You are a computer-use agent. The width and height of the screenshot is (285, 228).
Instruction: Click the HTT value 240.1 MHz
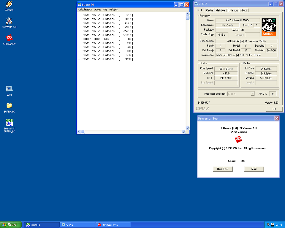coord(226,78)
